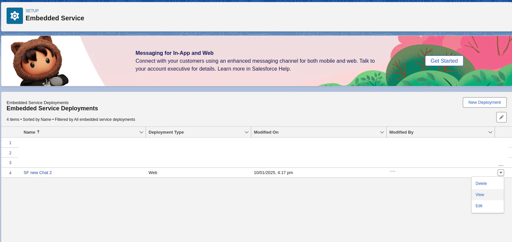Click the SETUP breadcrumb label
Image resolution: width=512 pixels, height=242 pixels.
coord(32,11)
